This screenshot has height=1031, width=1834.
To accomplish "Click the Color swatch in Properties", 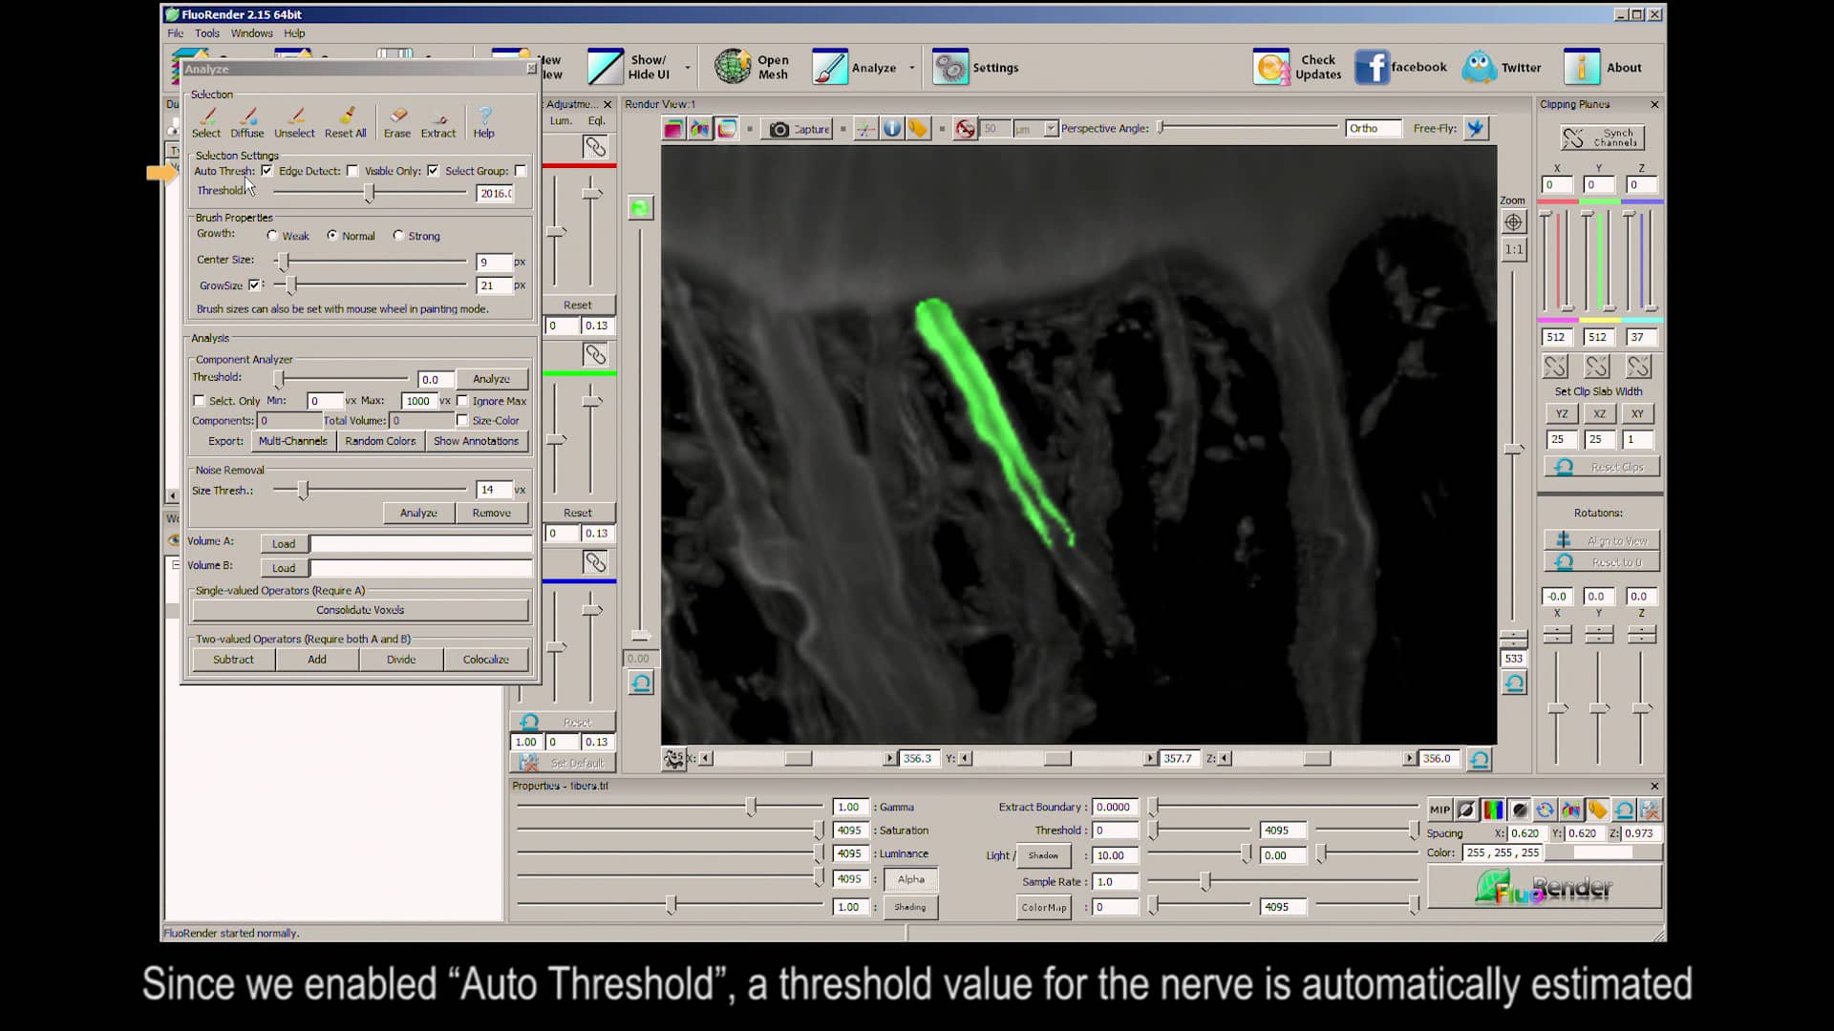I will 1602,852.
